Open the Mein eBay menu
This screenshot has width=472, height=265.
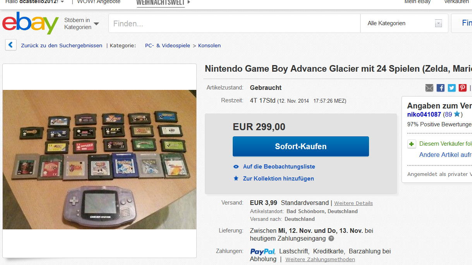click(x=417, y=2)
